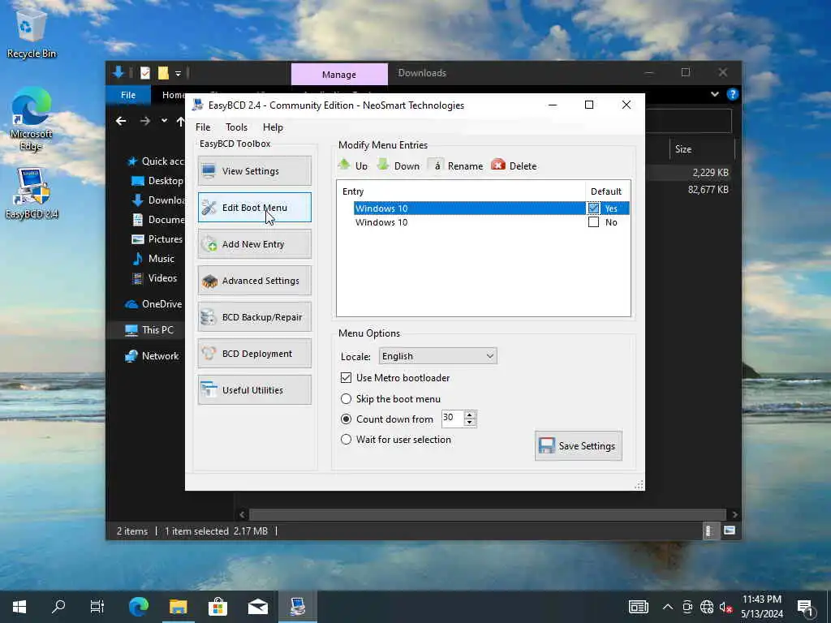Delete the selected boot entry
831x623 pixels.
(514, 165)
